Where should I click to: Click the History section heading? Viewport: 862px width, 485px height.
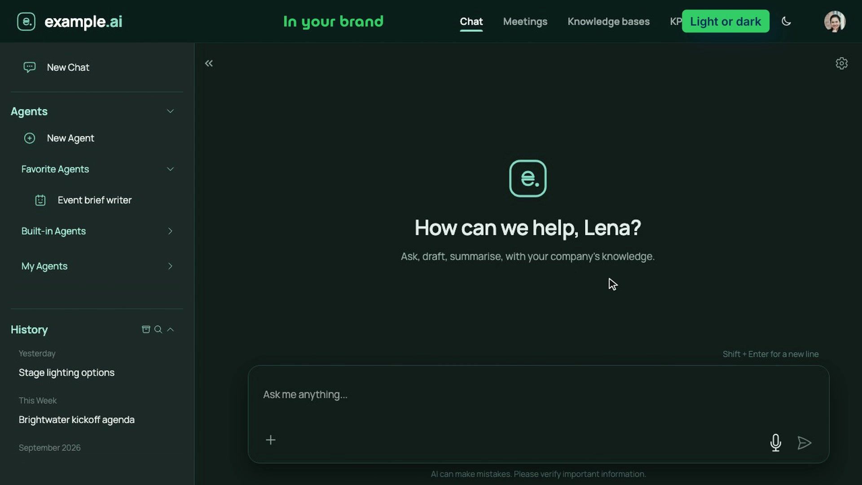[x=29, y=330]
